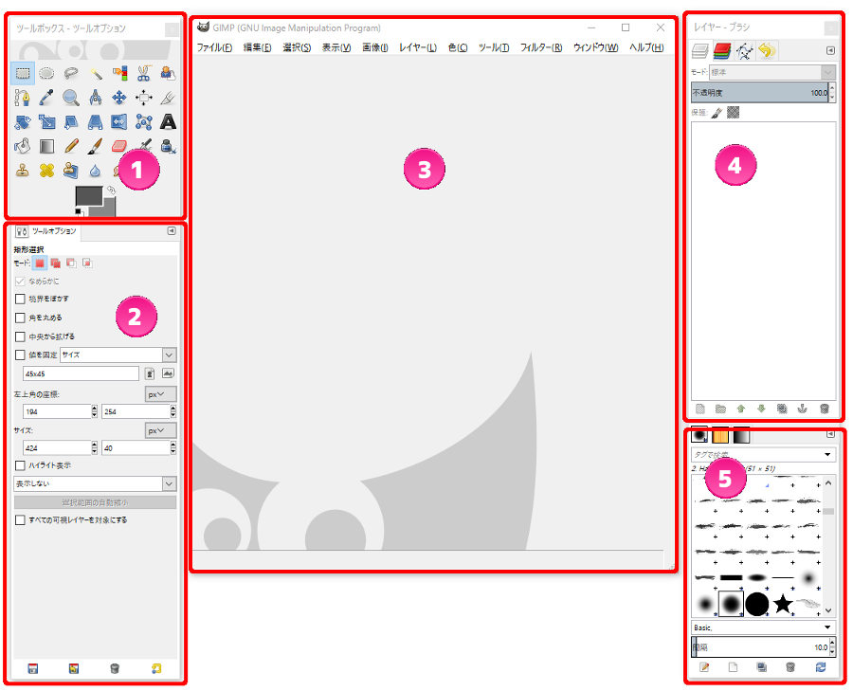Screen dimensions: 853x691
Task: Choose replace selection mode button
Action: tap(40, 264)
